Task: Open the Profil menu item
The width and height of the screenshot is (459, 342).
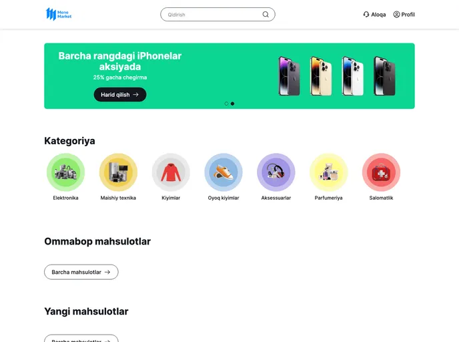Action: coord(404,14)
